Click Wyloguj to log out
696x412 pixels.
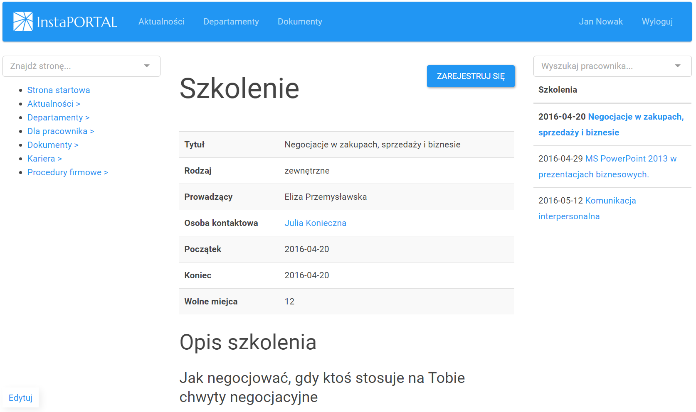657,22
